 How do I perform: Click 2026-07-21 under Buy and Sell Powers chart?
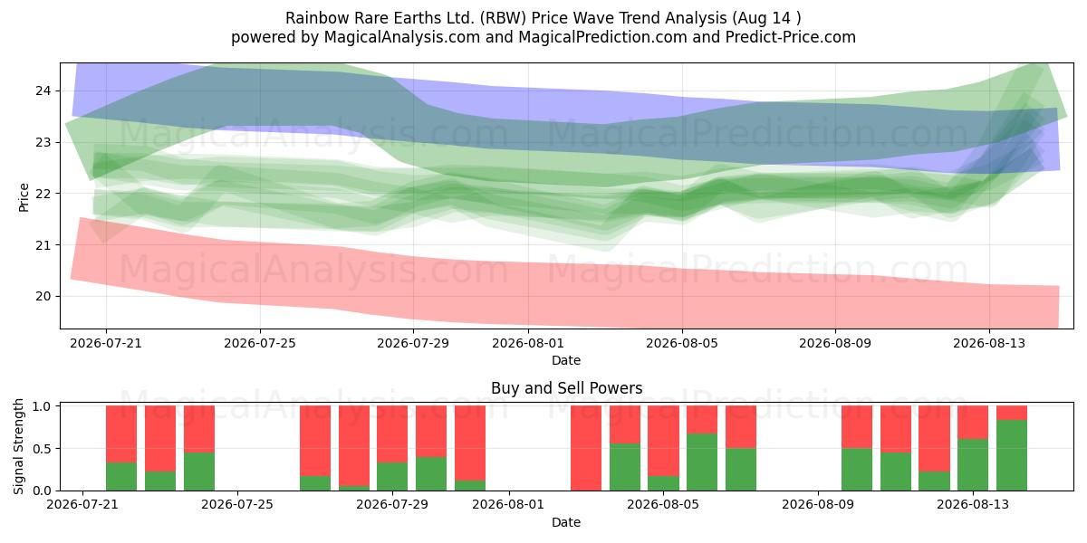(x=83, y=506)
